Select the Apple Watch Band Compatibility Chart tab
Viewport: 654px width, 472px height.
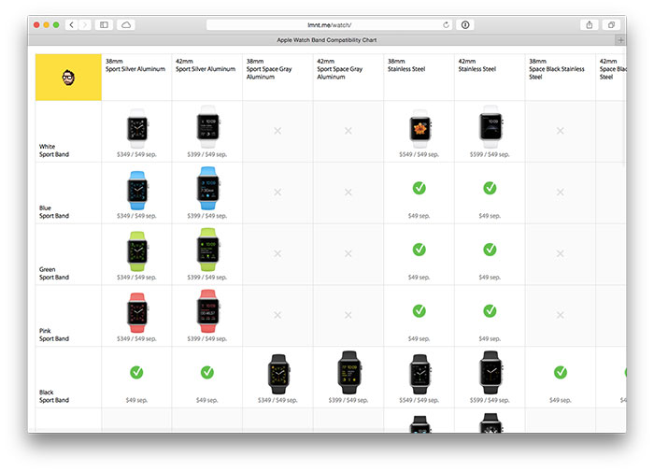327,40
